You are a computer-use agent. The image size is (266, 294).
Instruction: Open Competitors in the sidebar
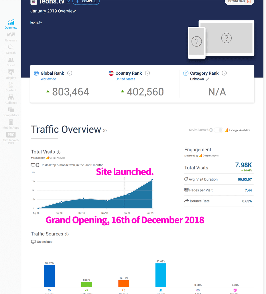tap(11, 112)
